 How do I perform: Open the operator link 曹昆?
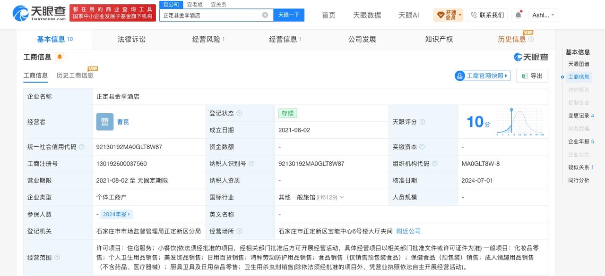click(x=123, y=122)
